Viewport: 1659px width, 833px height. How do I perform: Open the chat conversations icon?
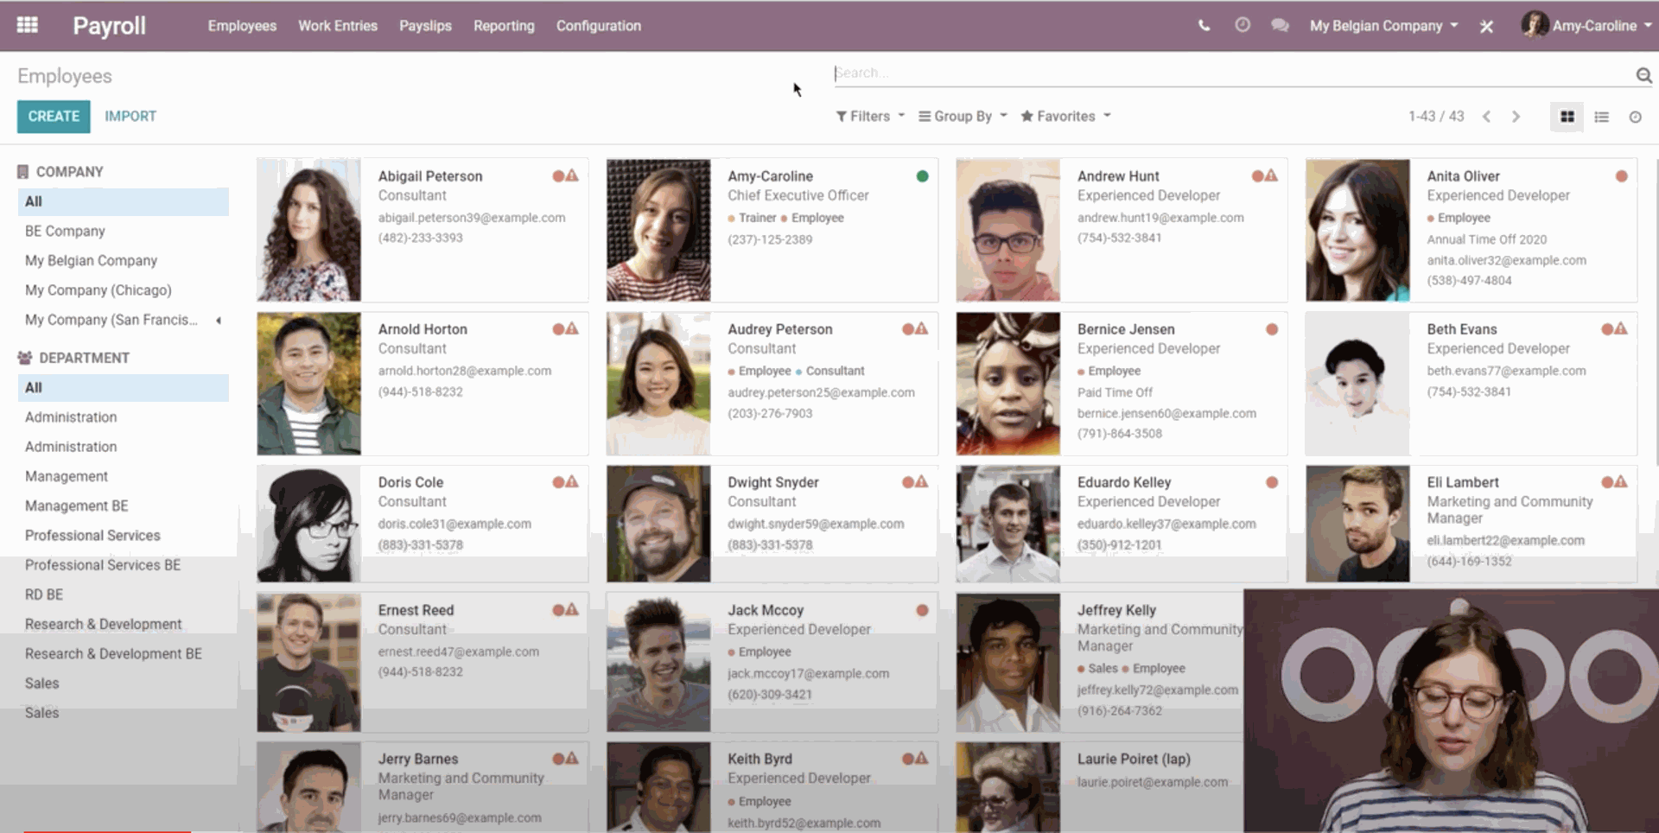tap(1280, 26)
